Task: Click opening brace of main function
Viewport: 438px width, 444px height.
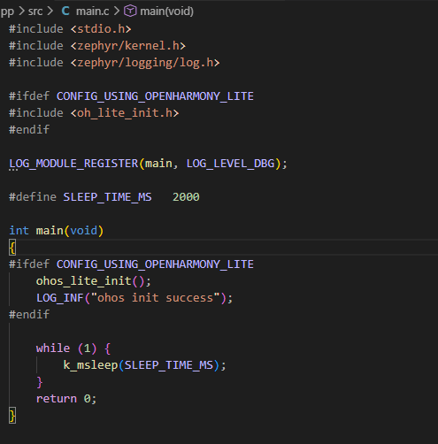Action: click(12, 248)
